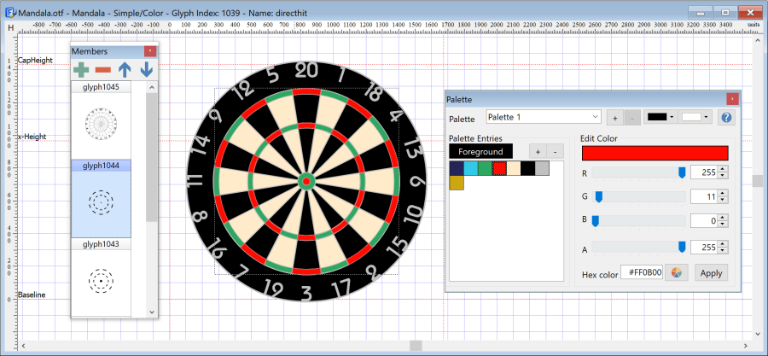
Task: Increase the R value with stepper
Action: 723,169
